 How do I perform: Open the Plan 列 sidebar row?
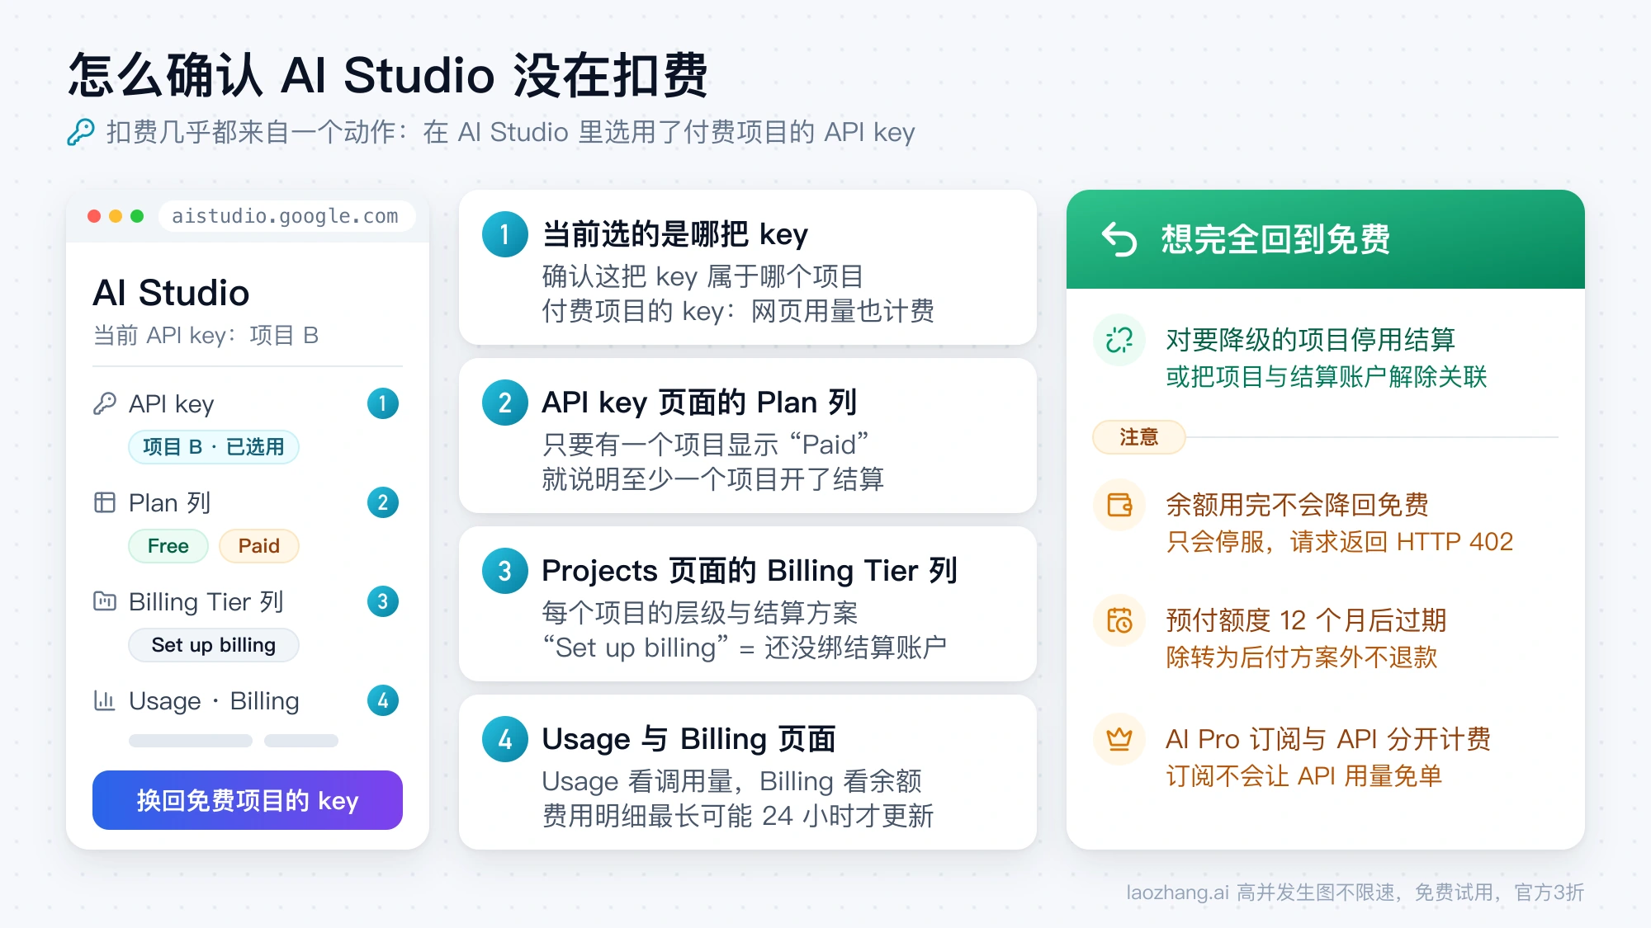pos(247,502)
